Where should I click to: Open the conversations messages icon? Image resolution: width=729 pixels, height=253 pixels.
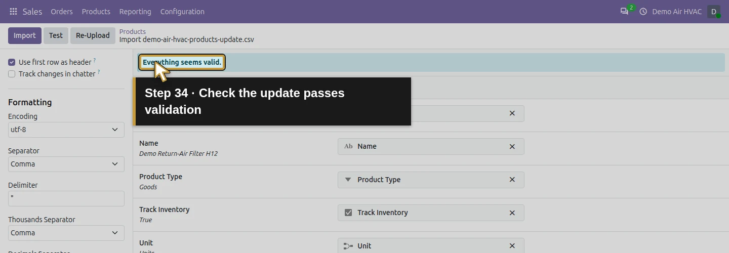tap(624, 11)
